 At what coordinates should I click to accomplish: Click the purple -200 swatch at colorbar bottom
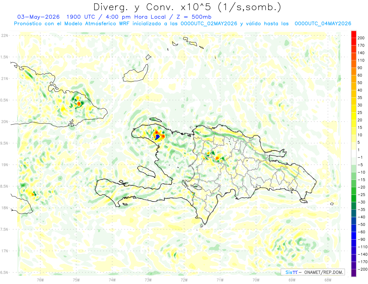coord(354,273)
